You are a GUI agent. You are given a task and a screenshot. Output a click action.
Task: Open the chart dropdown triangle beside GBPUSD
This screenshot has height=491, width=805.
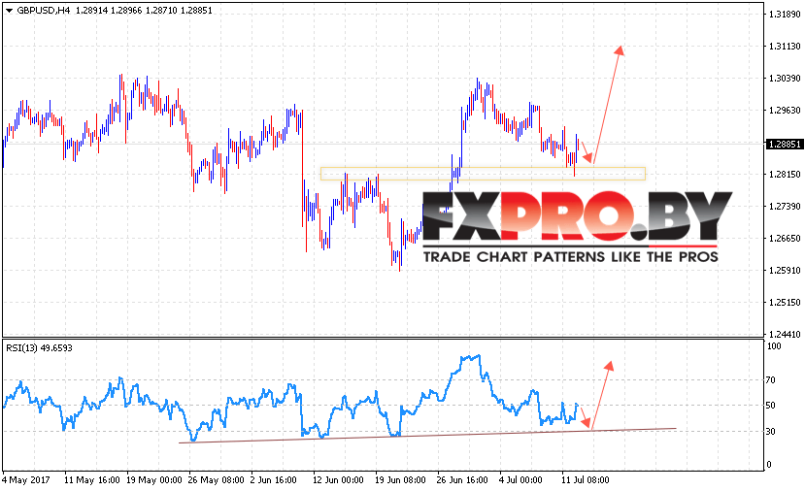pyautogui.click(x=10, y=11)
